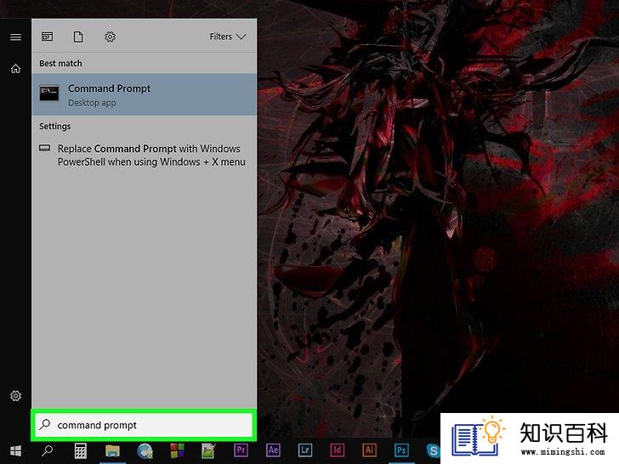Open Replace Command Prompt with PowerShell setting
This screenshot has height=464, width=619.
tap(144, 155)
